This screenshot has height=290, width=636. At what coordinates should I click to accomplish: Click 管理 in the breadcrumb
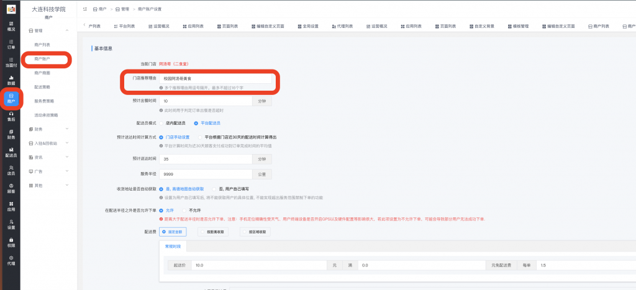[122, 9]
